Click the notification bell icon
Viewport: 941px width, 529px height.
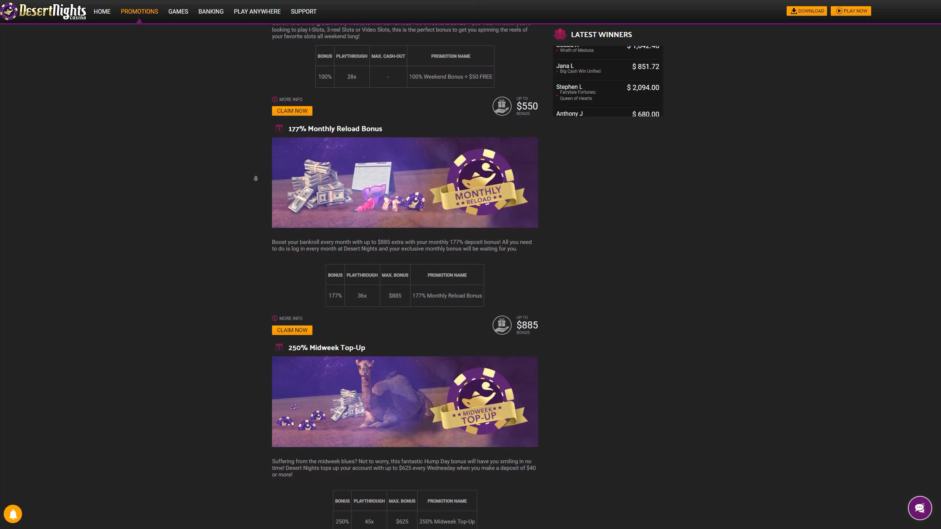coord(13,514)
